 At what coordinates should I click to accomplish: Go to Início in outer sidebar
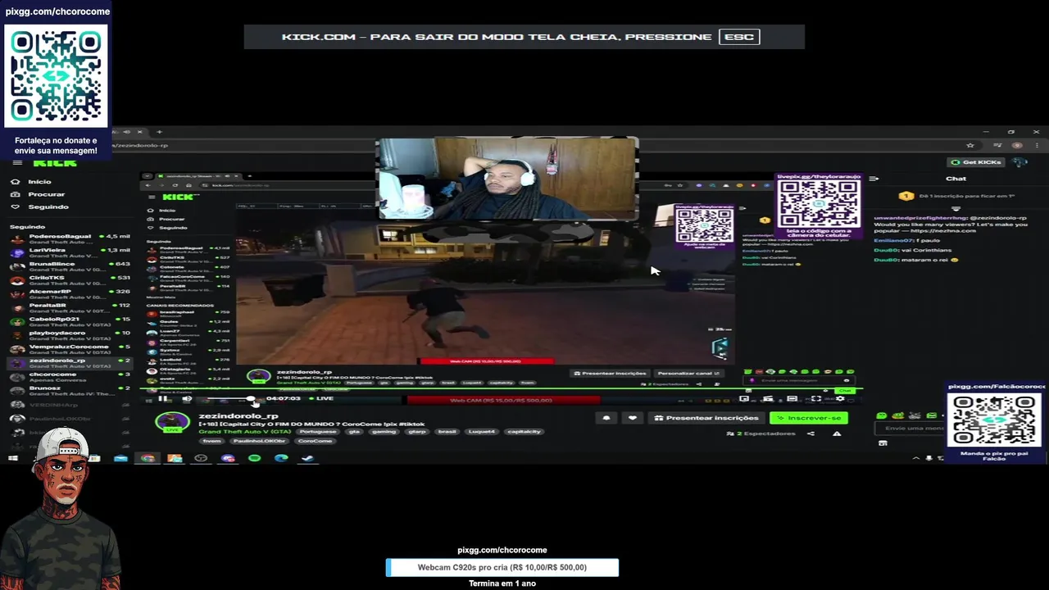[33, 181]
